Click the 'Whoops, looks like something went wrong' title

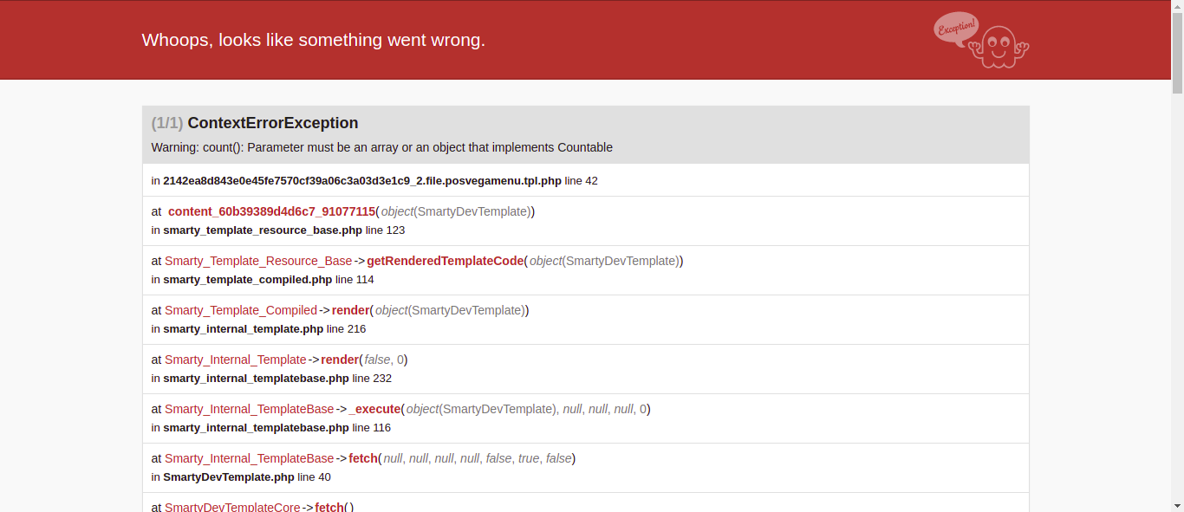click(313, 40)
